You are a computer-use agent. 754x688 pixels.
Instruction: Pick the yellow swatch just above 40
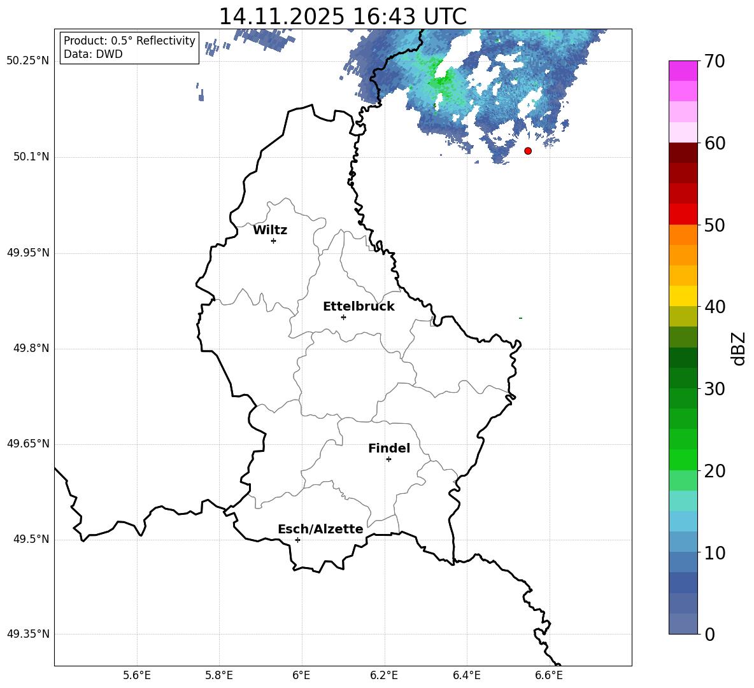[x=683, y=296]
